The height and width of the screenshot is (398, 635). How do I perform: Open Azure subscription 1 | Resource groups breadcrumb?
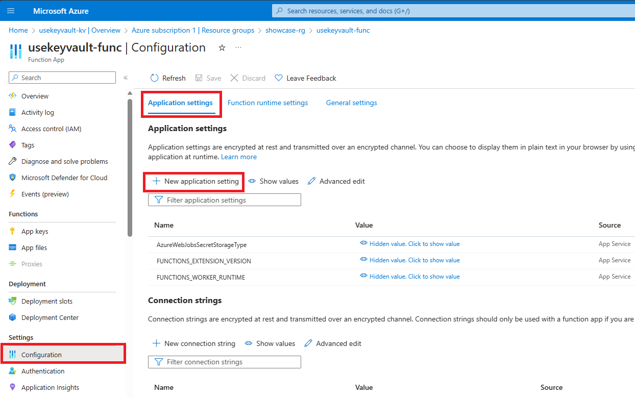[193, 30]
